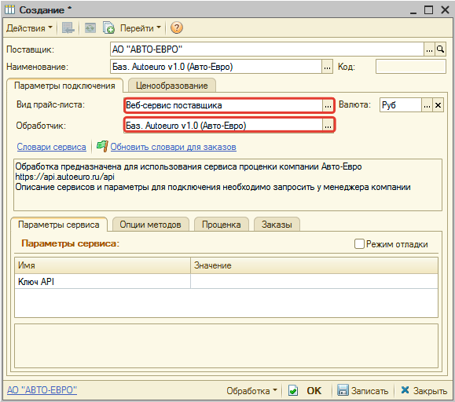The image size is (455, 402).
Task: Click into the Код field
Action: (411, 67)
